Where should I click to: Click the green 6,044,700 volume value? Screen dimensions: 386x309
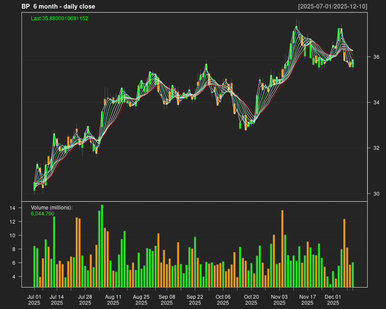coord(42,213)
